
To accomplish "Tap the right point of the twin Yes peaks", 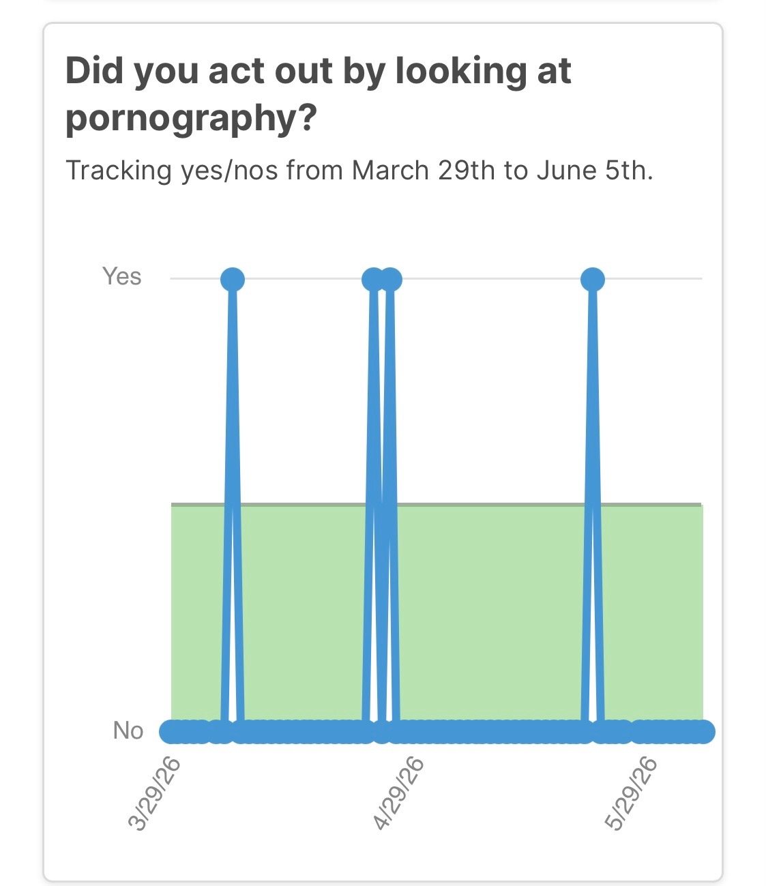I will click(x=390, y=279).
